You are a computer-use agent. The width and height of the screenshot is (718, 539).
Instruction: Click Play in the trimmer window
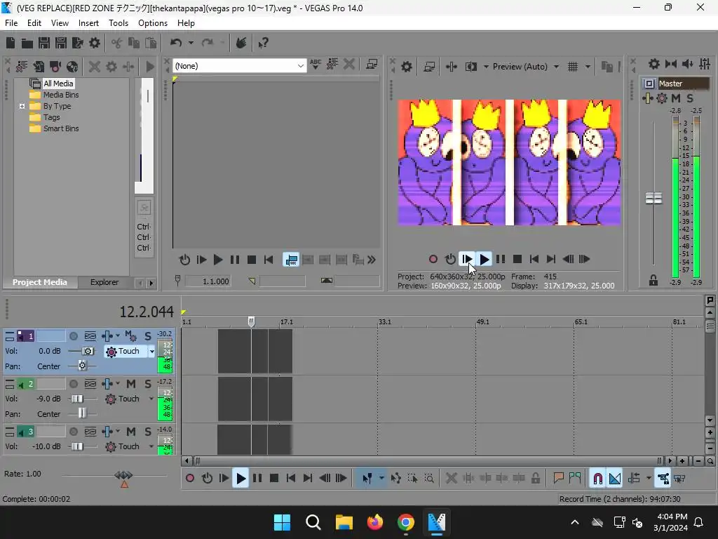pyautogui.click(x=218, y=260)
